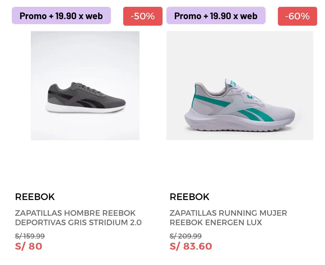The height and width of the screenshot is (265, 325).
Task: Click the REEBOK brand above the Stridium title
Action: click(x=35, y=197)
